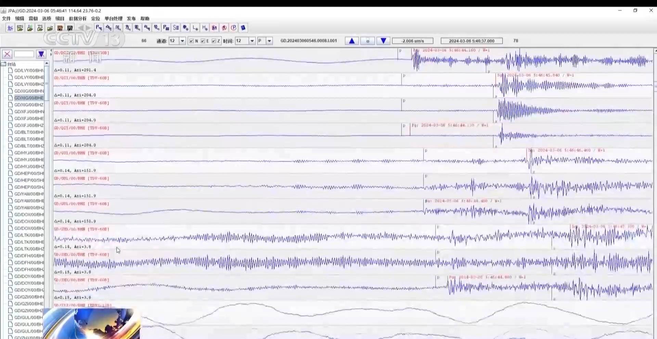This screenshot has width=657, height=339.
Task: Open the 选项 menu
Action: point(47,18)
